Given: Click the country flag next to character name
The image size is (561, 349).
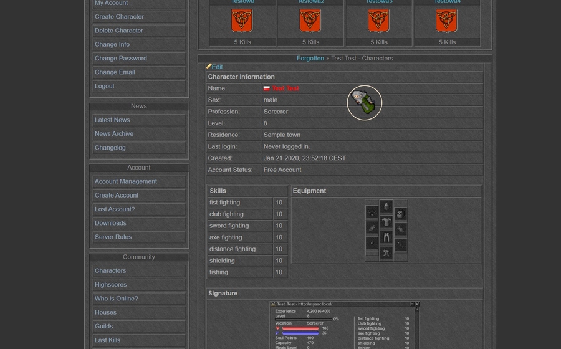Looking at the screenshot, I should [267, 88].
